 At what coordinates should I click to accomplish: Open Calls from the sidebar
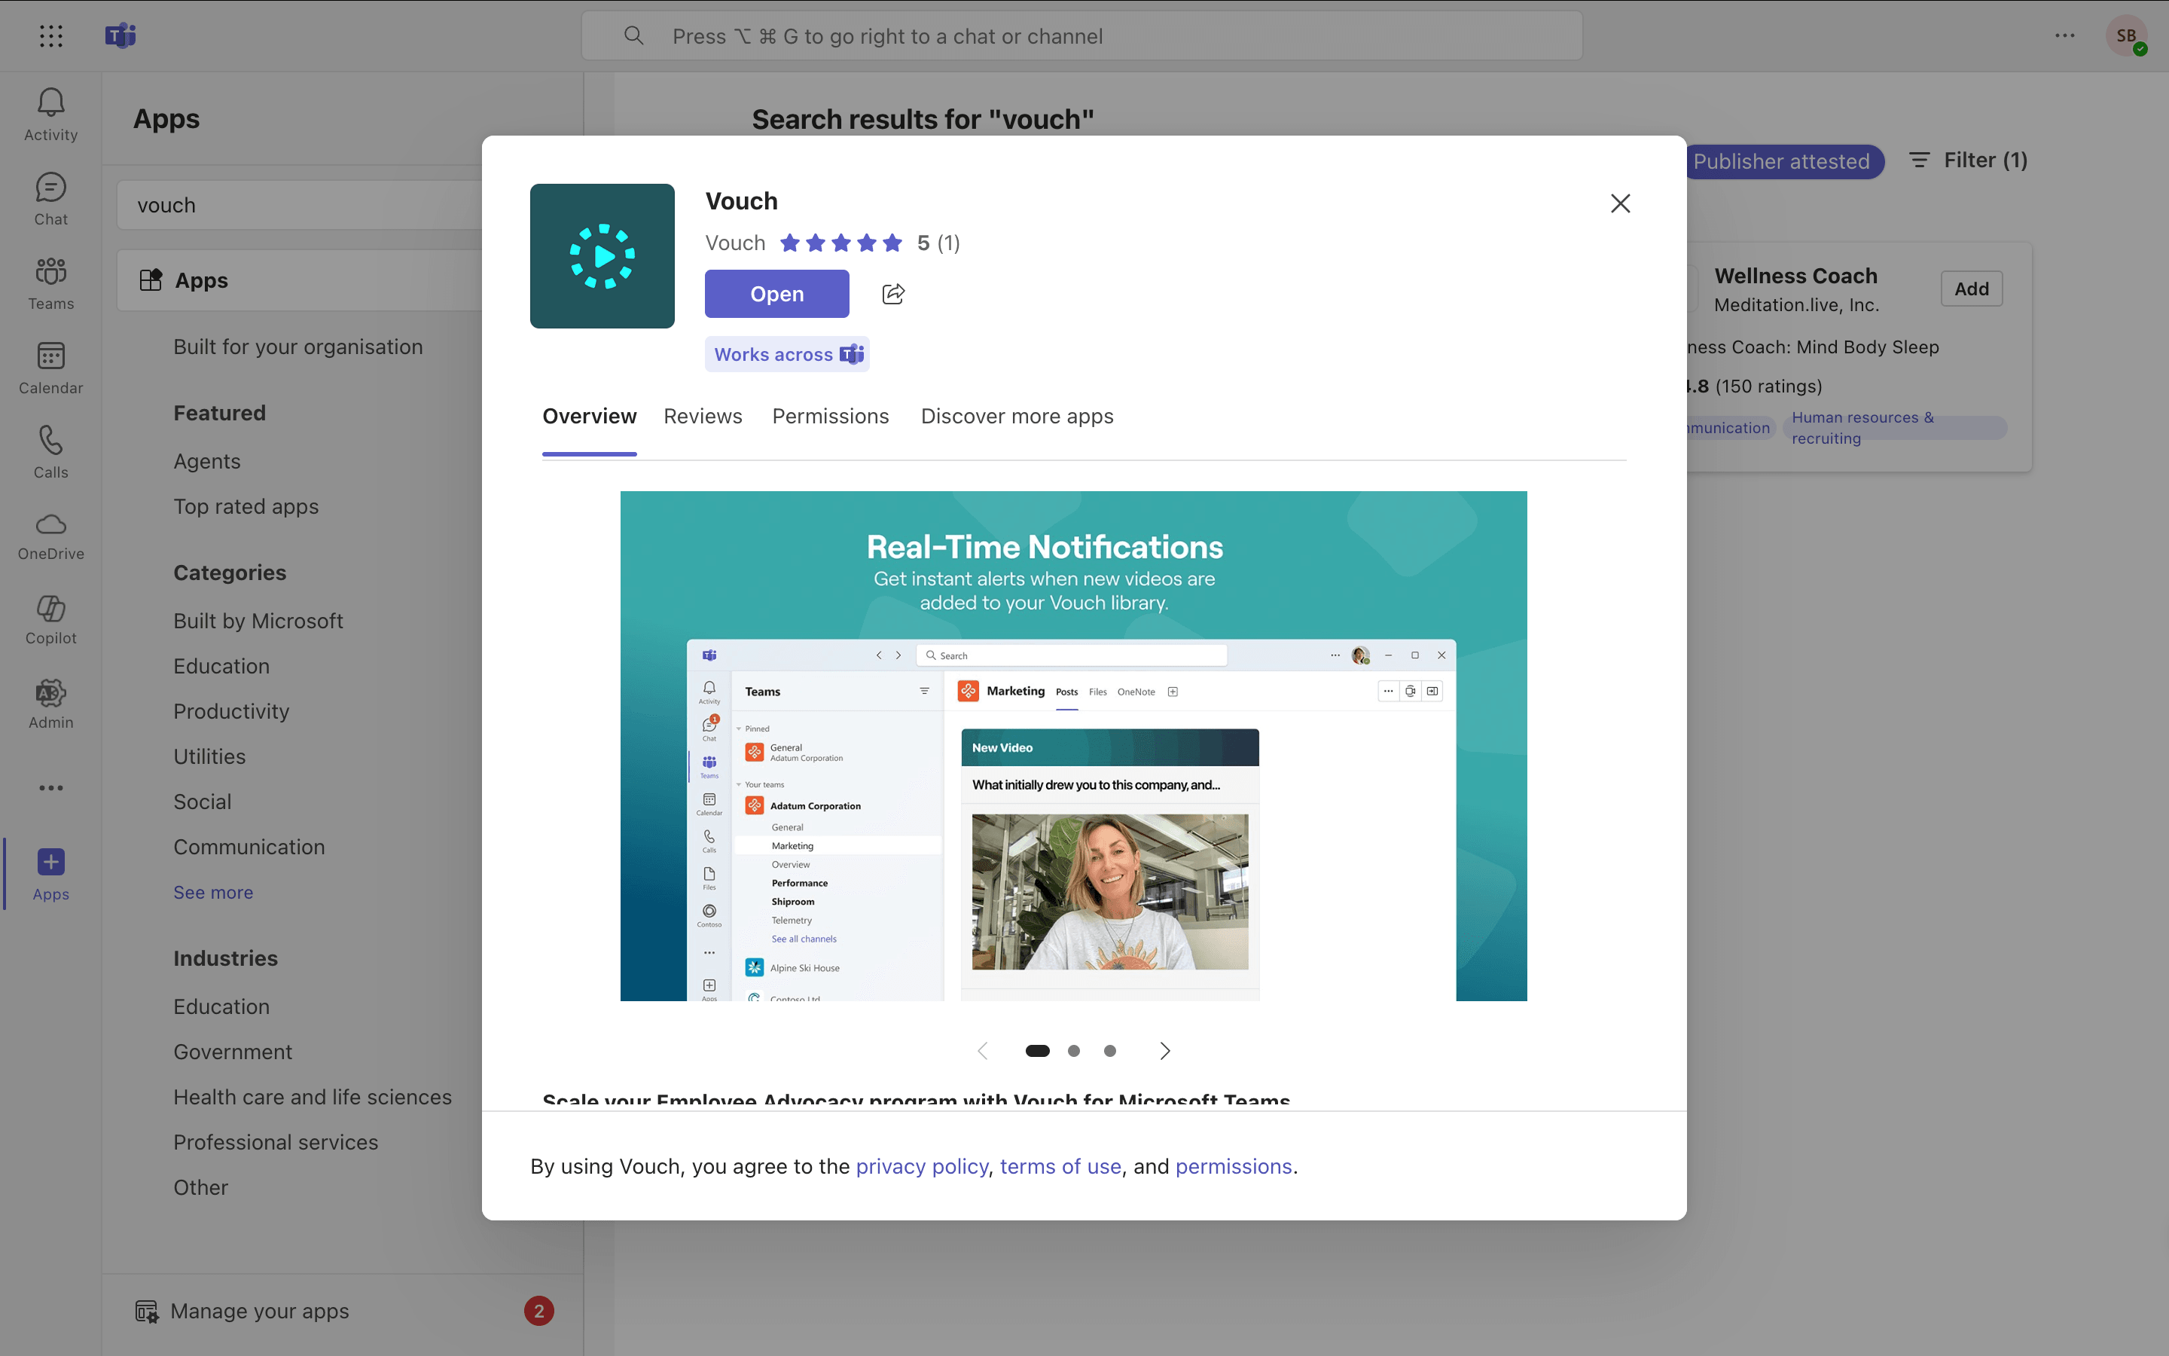pos(51,452)
